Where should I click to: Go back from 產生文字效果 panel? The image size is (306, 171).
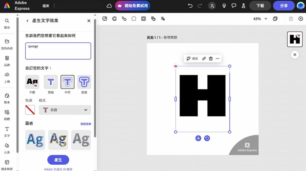point(27,21)
